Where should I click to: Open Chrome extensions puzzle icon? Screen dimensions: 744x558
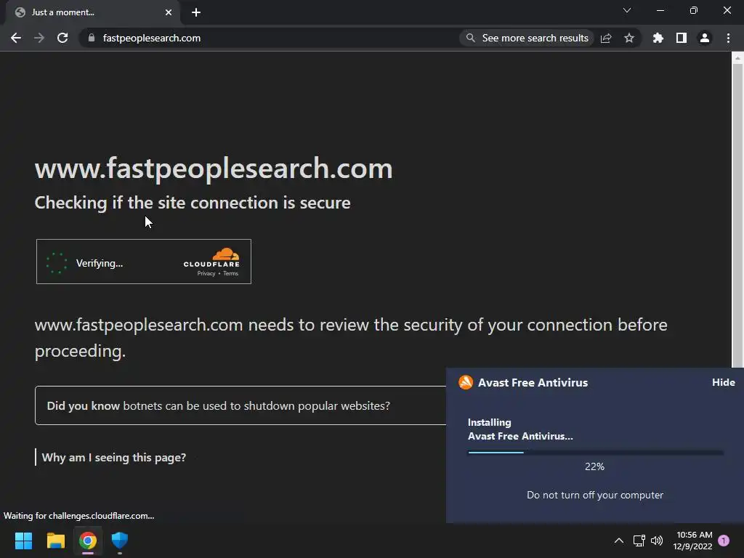pyautogui.click(x=658, y=38)
